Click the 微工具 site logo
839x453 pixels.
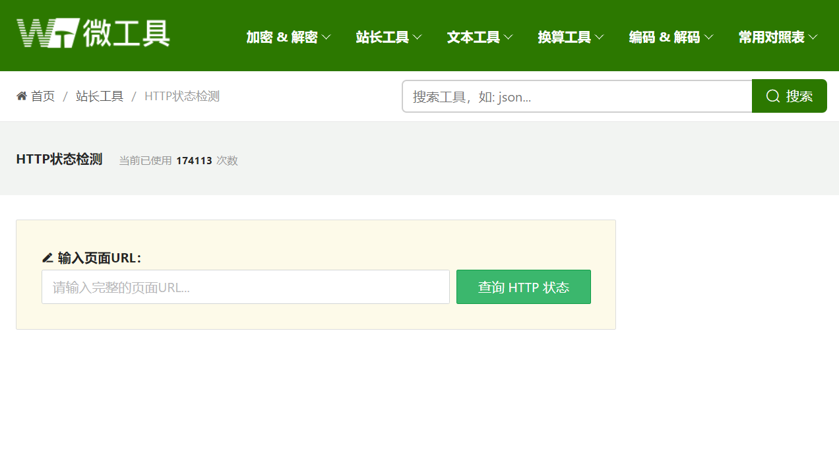(93, 33)
